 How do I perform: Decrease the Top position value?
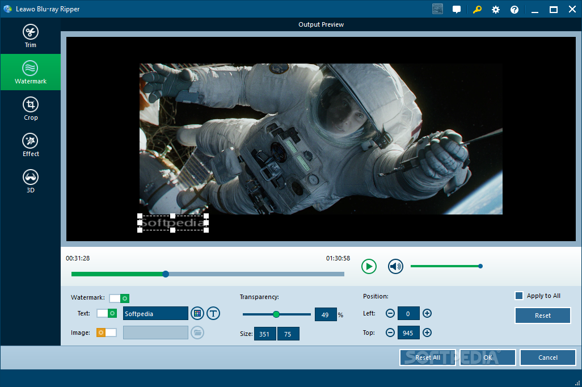tap(390, 333)
